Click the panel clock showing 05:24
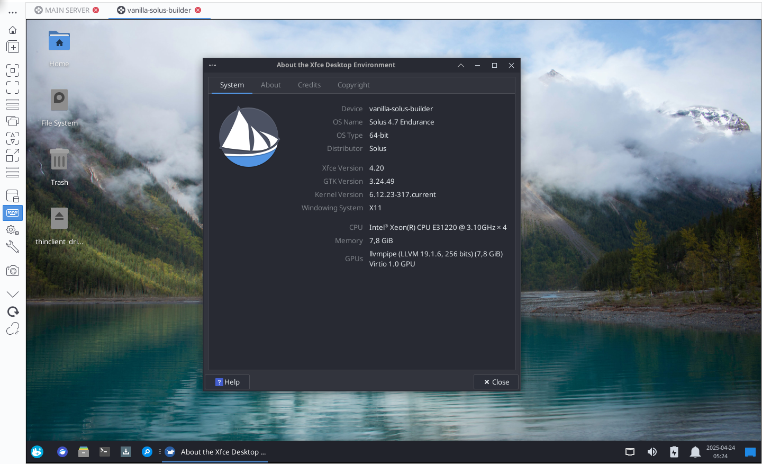This screenshot has height=464, width=762. click(x=721, y=452)
